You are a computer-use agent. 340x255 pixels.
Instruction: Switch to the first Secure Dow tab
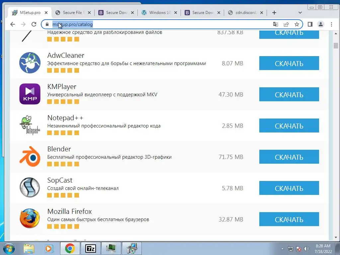[x=116, y=13]
